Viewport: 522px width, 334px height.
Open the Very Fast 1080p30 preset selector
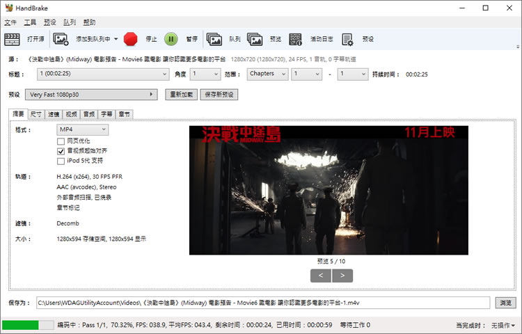coord(91,95)
